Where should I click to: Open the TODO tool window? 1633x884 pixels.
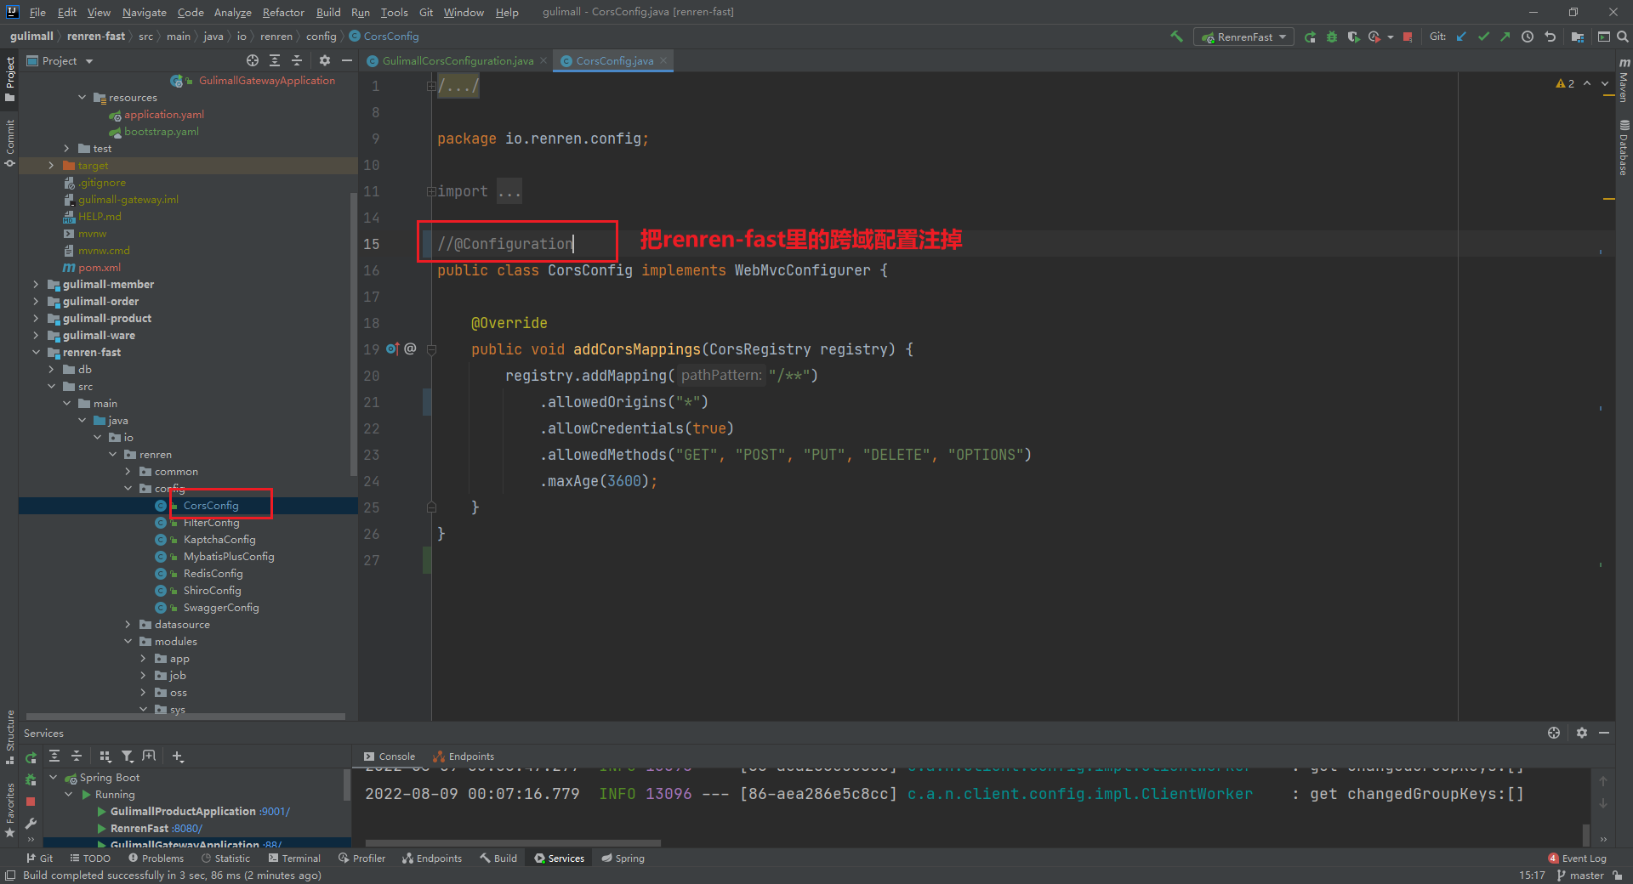pos(90,858)
